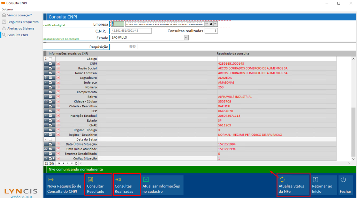The image size is (357, 198).
Task: Check the Código row checkbox
Action: click(50, 59)
